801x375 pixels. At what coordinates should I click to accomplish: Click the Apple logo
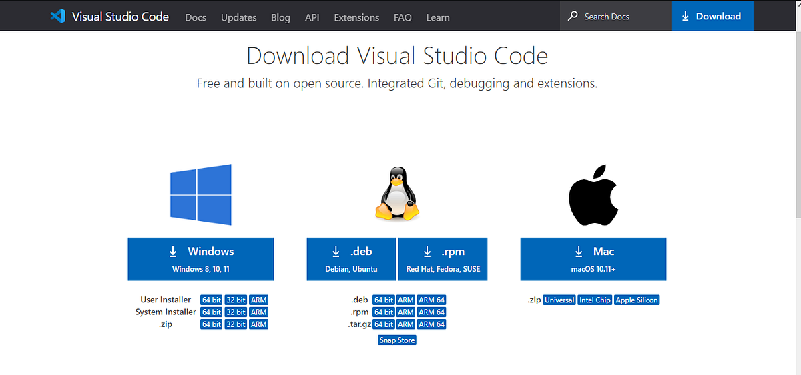[x=593, y=194]
